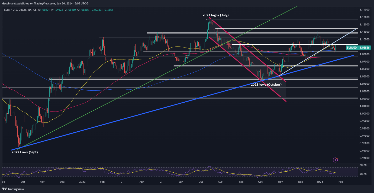This screenshot has width=374, height=193.
Task: Click the 40.00 RSI scale label
Action: click(x=363, y=174)
